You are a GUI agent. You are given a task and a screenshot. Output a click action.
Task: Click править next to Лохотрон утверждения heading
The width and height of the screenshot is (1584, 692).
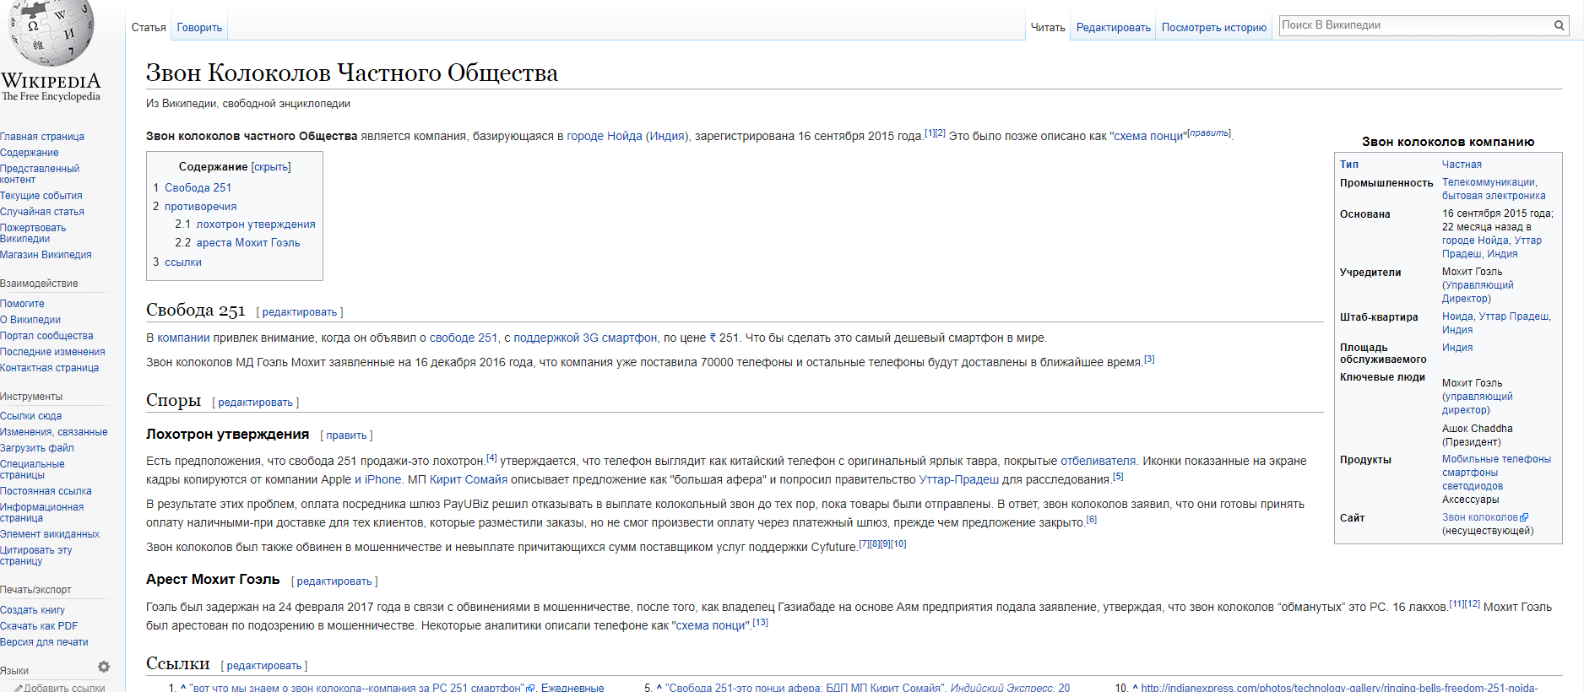(x=346, y=435)
